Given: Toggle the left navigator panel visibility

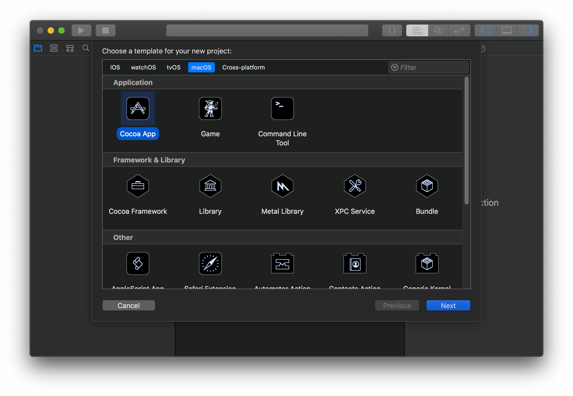Looking at the screenshot, I should (485, 30).
